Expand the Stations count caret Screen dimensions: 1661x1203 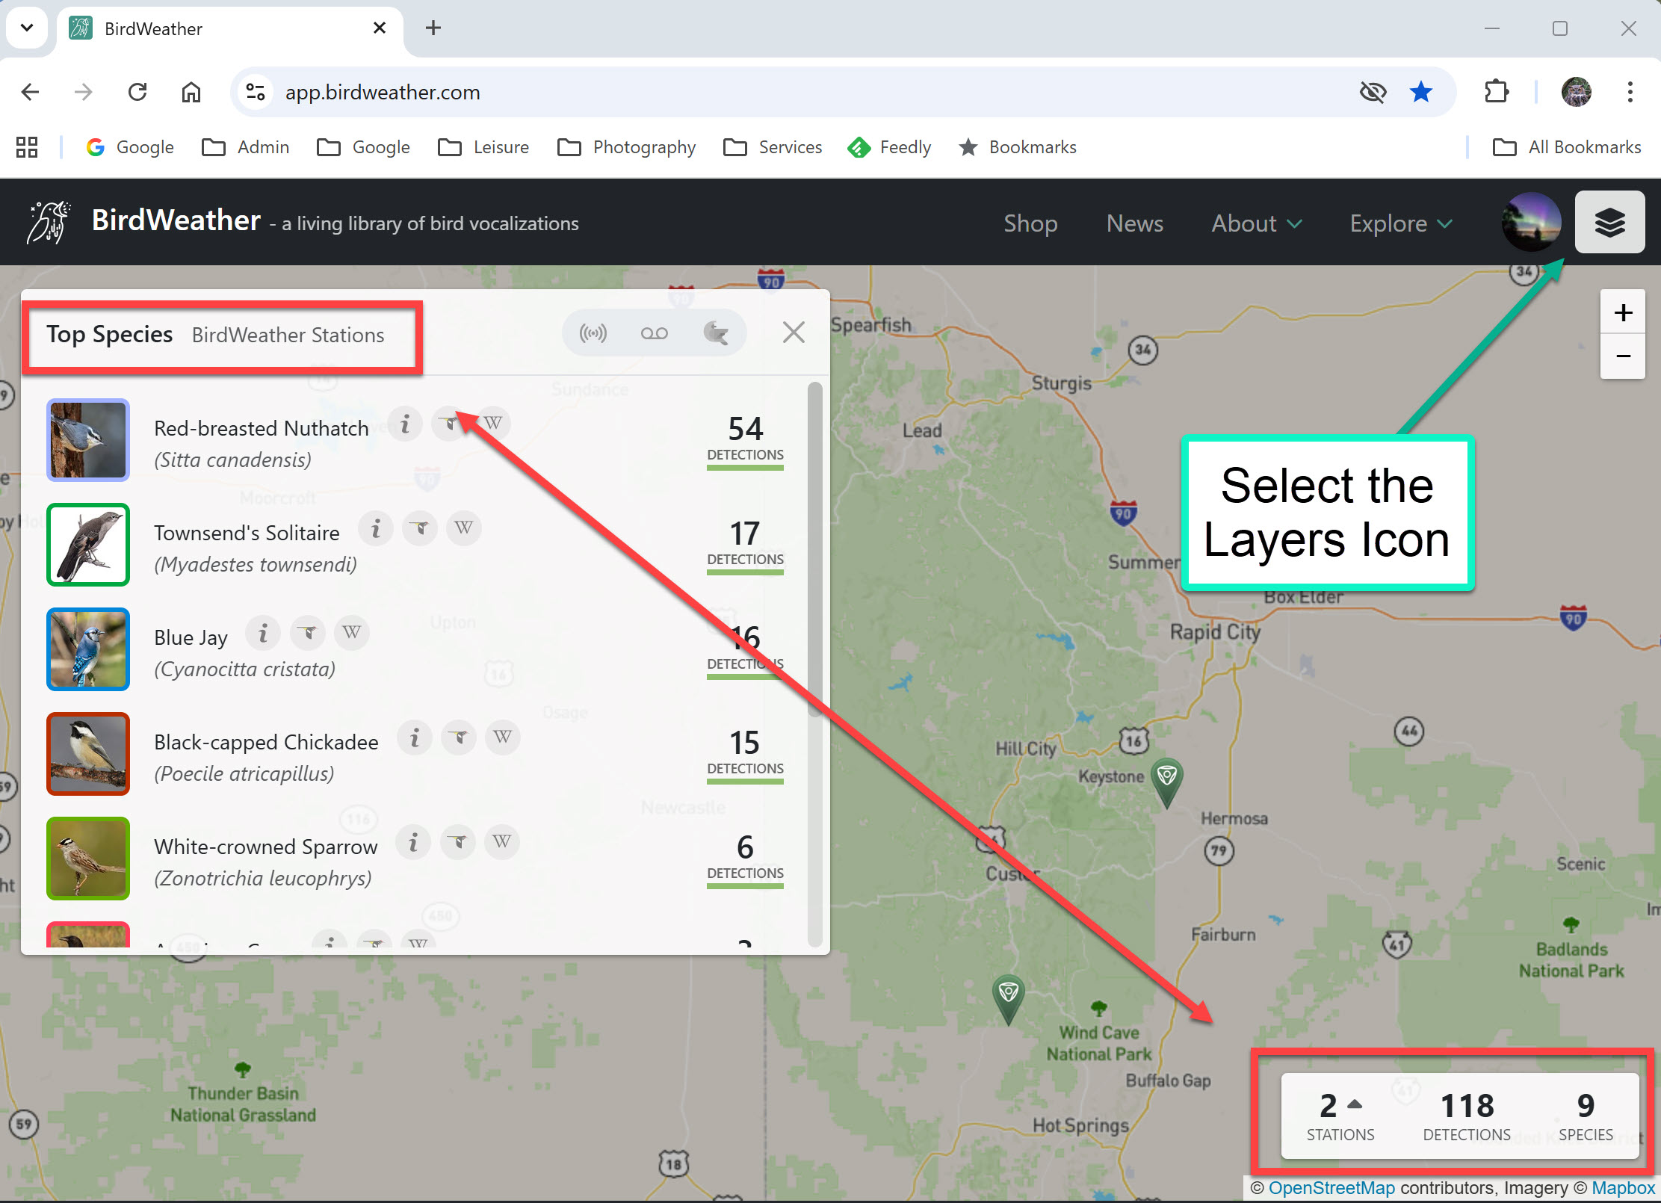1354,1104
